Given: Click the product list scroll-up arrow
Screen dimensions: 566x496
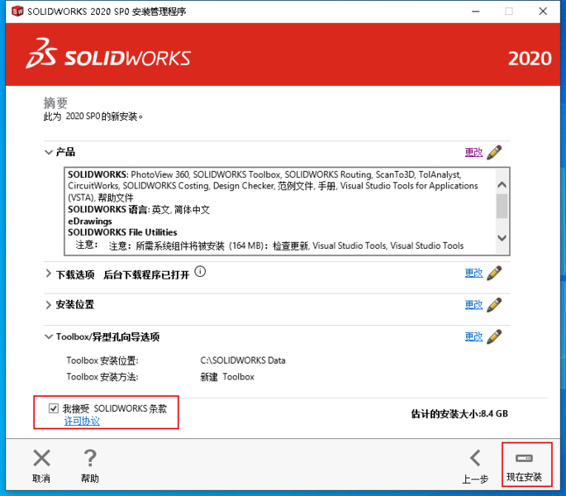Looking at the screenshot, I should pyautogui.click(x=502, y=185).
